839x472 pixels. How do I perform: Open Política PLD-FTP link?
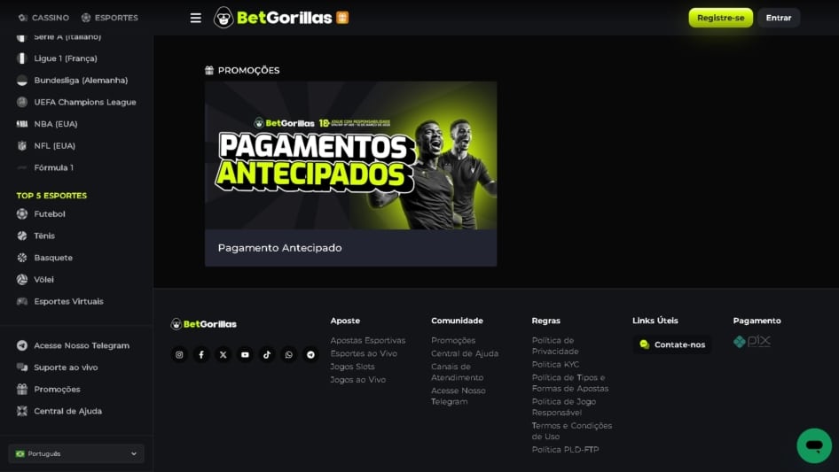pyautogui.click(x=565, y=450)
